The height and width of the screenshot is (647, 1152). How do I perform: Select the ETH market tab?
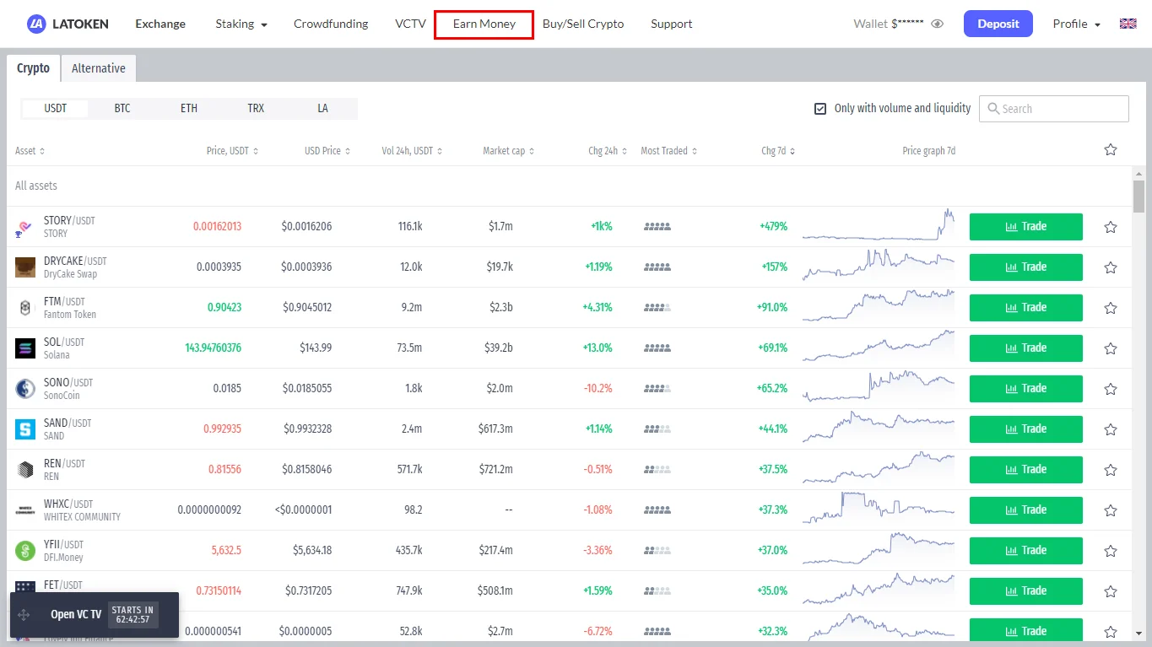coord(189,109)
